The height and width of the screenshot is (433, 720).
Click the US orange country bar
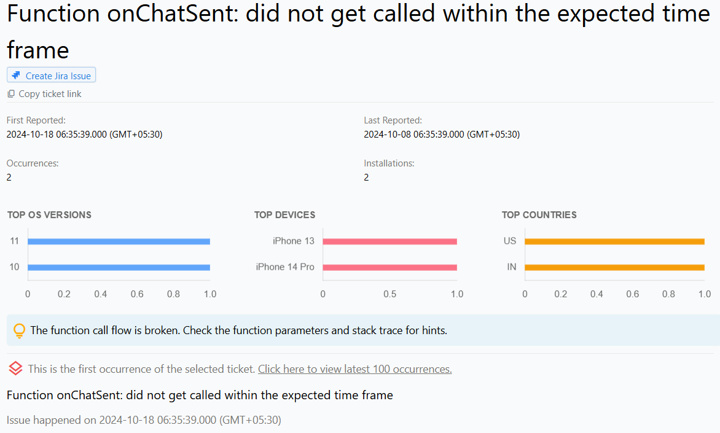tap(614, 241)
